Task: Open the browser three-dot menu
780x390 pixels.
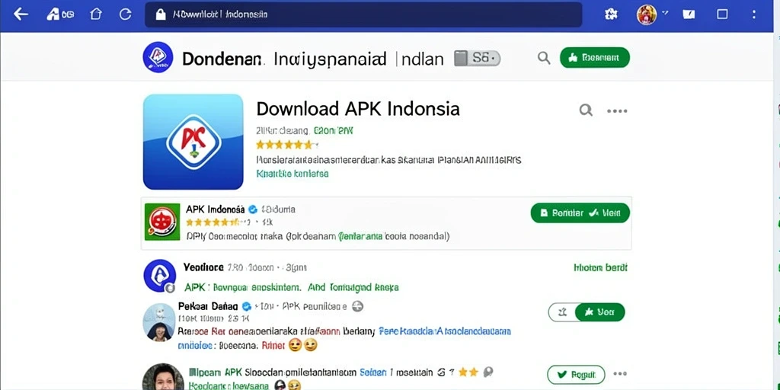Action: [754, 14]
